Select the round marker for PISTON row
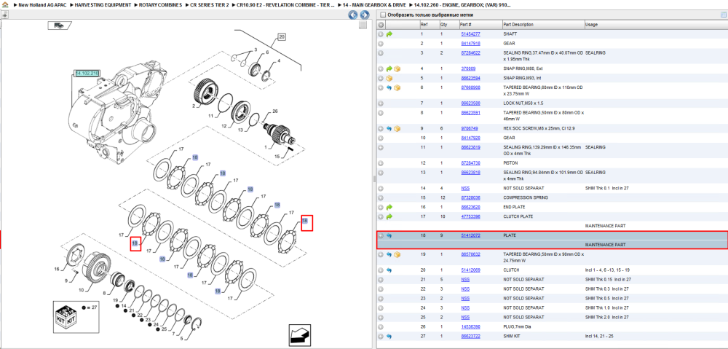 [381, 163]
